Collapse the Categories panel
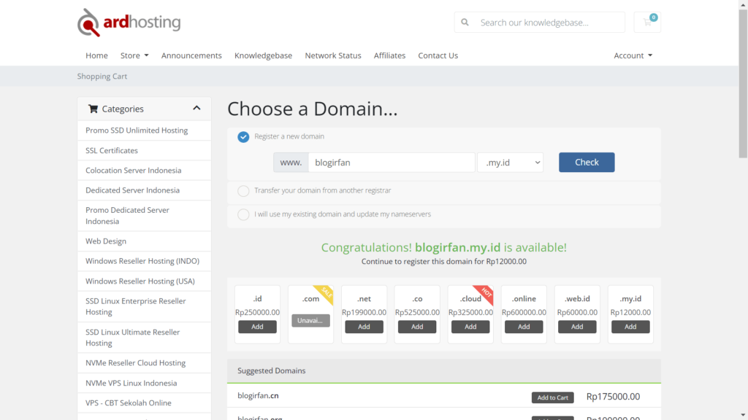 [x=196, y=108]
